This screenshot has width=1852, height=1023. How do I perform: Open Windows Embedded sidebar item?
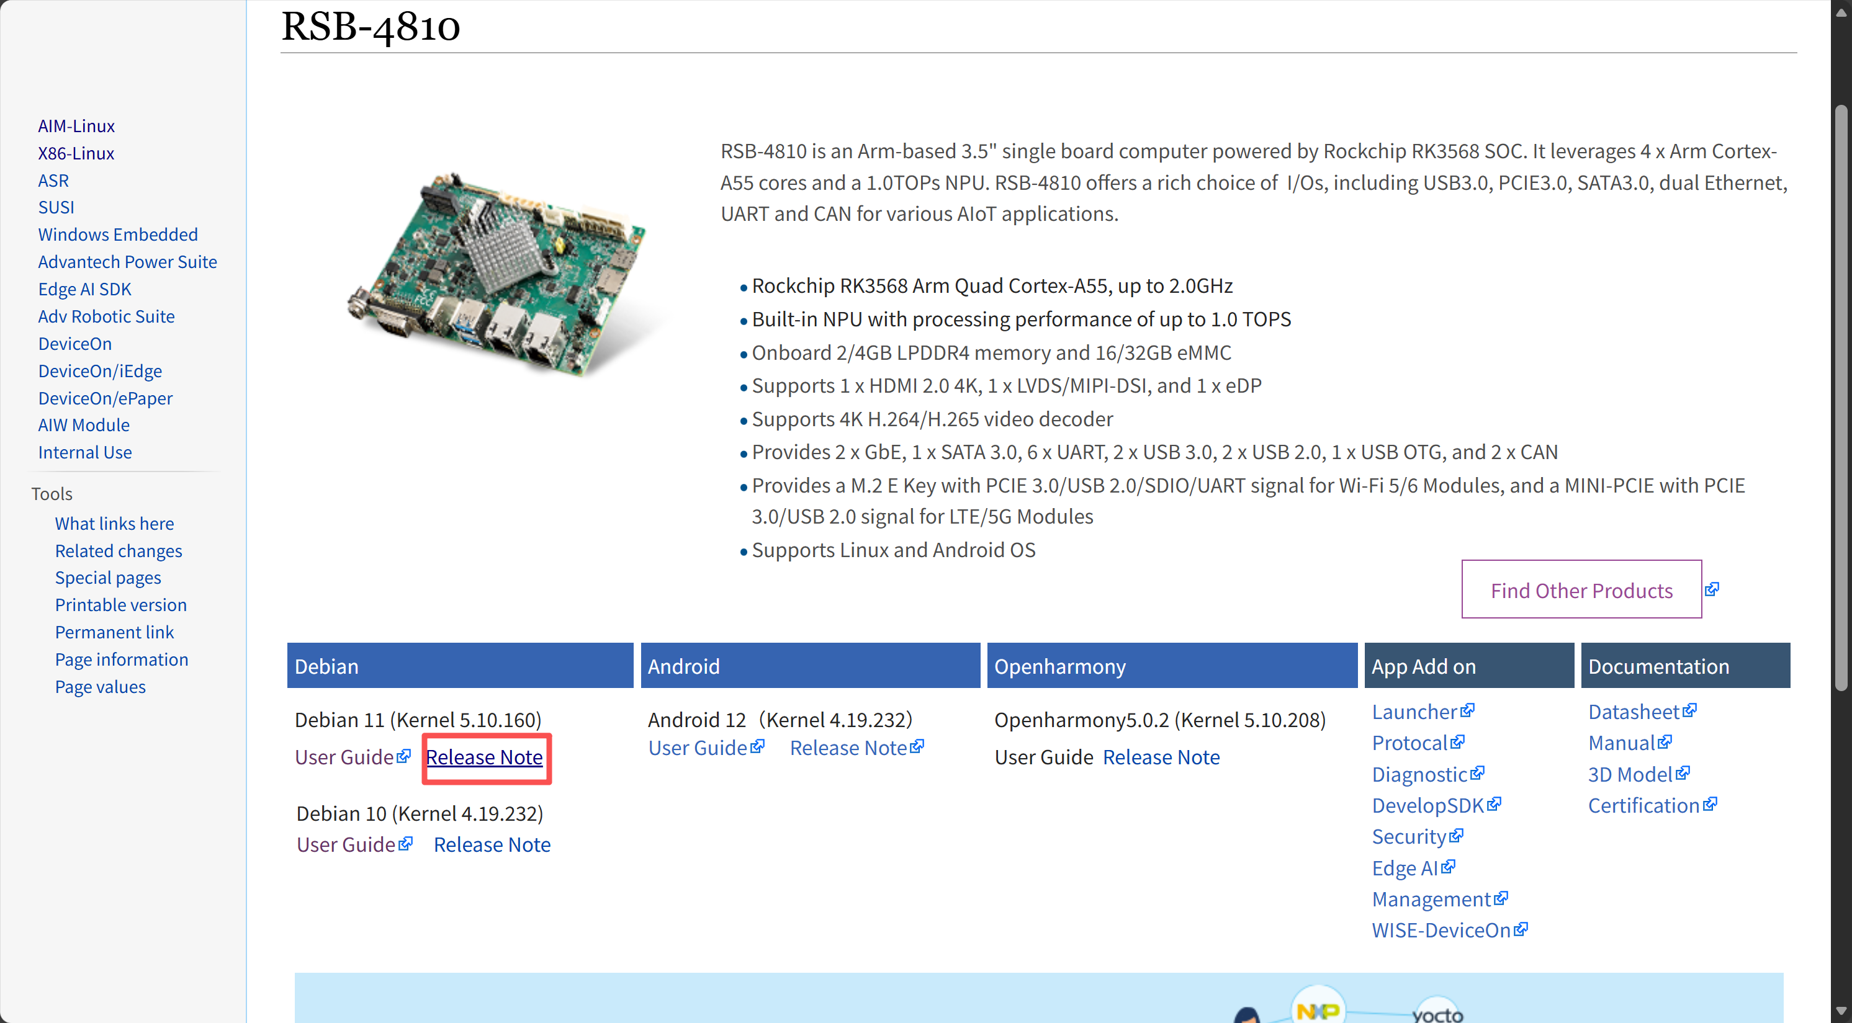(x=118, y=235)
